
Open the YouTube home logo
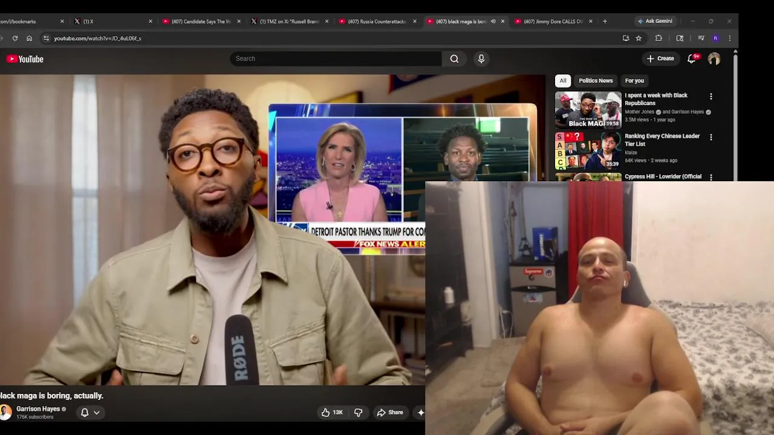coord(25,59)
